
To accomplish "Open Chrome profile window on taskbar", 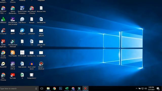I will pyautogui.click(x=73, y=88).
